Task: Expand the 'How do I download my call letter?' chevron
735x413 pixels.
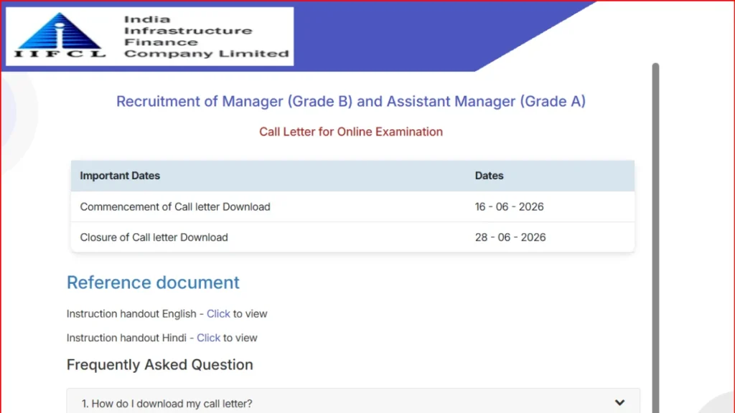Action: 619,403
